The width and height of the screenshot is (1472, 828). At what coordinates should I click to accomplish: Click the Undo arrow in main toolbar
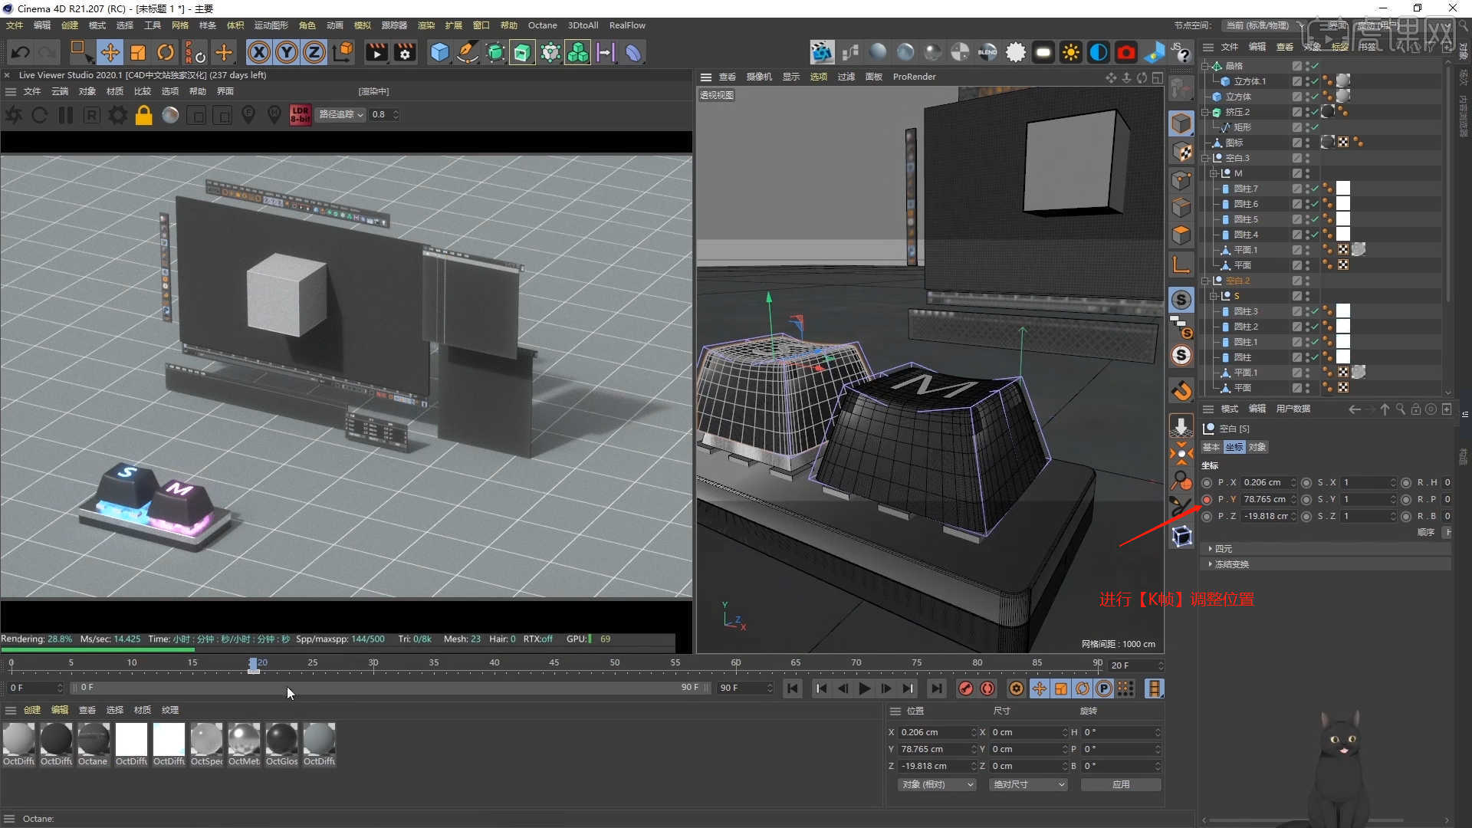[x=21, y=52]
